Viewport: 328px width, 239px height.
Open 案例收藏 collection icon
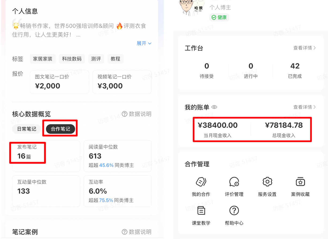[300, 182]
